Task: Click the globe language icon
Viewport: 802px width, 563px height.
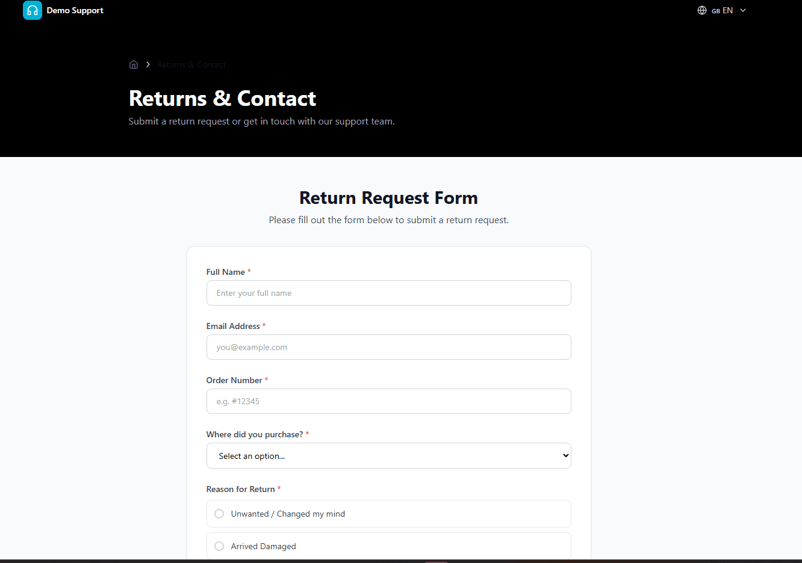Action: tap(701, 10)
